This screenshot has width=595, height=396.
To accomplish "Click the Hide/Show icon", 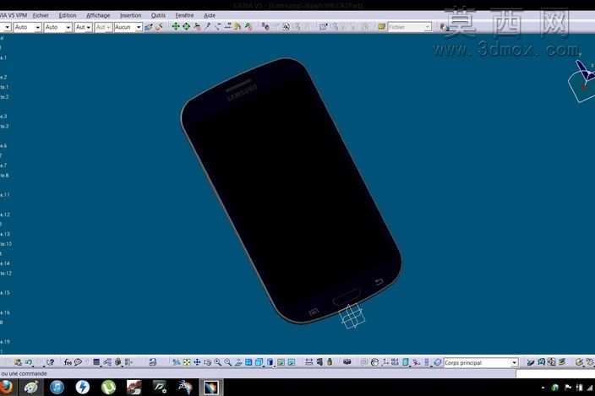I will tap(281, 362).
